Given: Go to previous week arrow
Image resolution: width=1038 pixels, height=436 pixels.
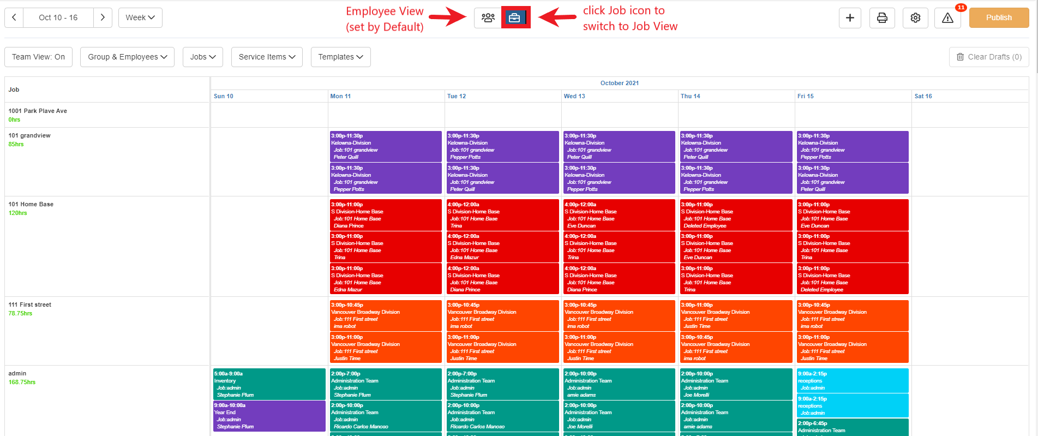Looking at the screenshot, I should tap(14, 17).
